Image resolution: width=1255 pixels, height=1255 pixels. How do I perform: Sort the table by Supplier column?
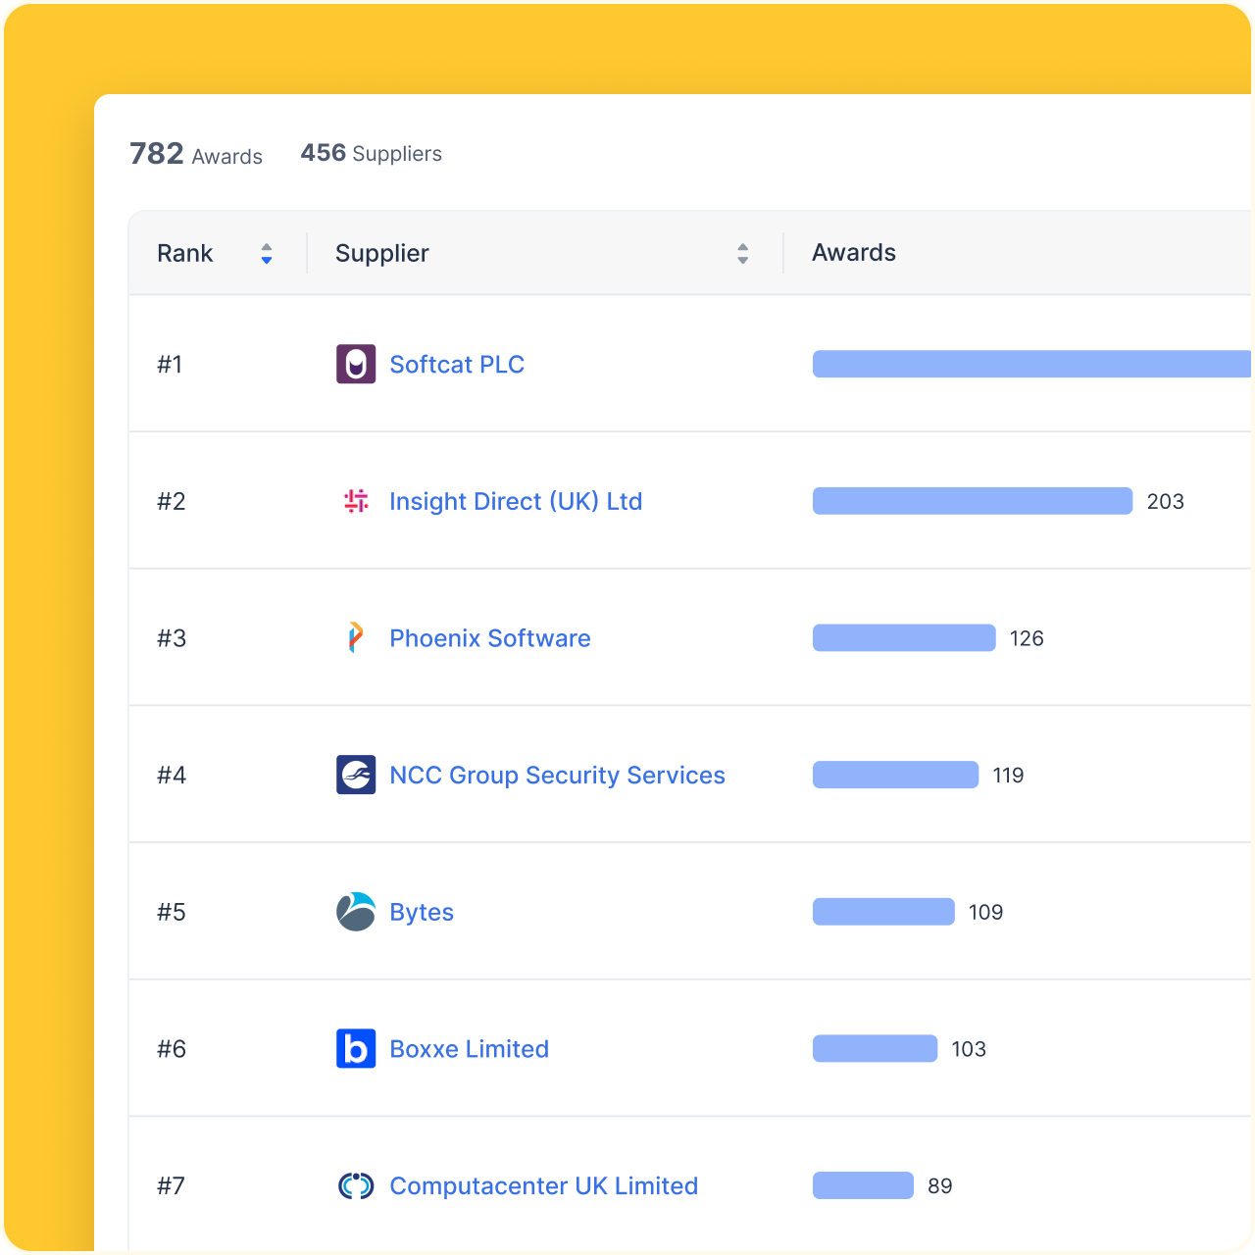pyautogui.click(x=742, y=253)
